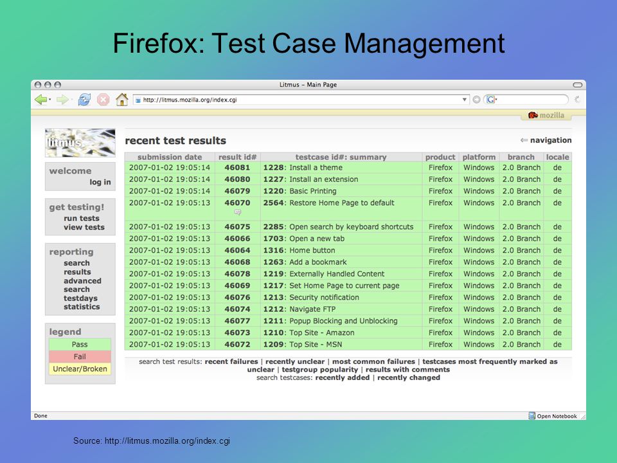
Task: Open testcase 1219 Externally Handled Content
Action: click(324, 275)
